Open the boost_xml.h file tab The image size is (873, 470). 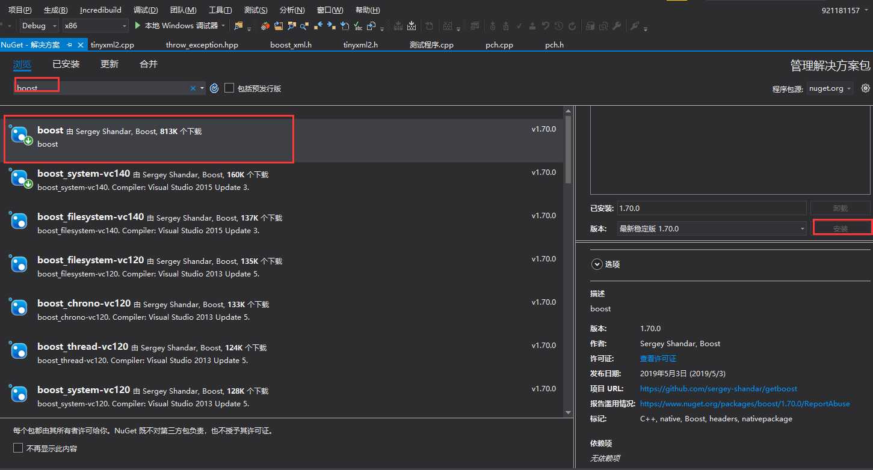pos(291,45)
